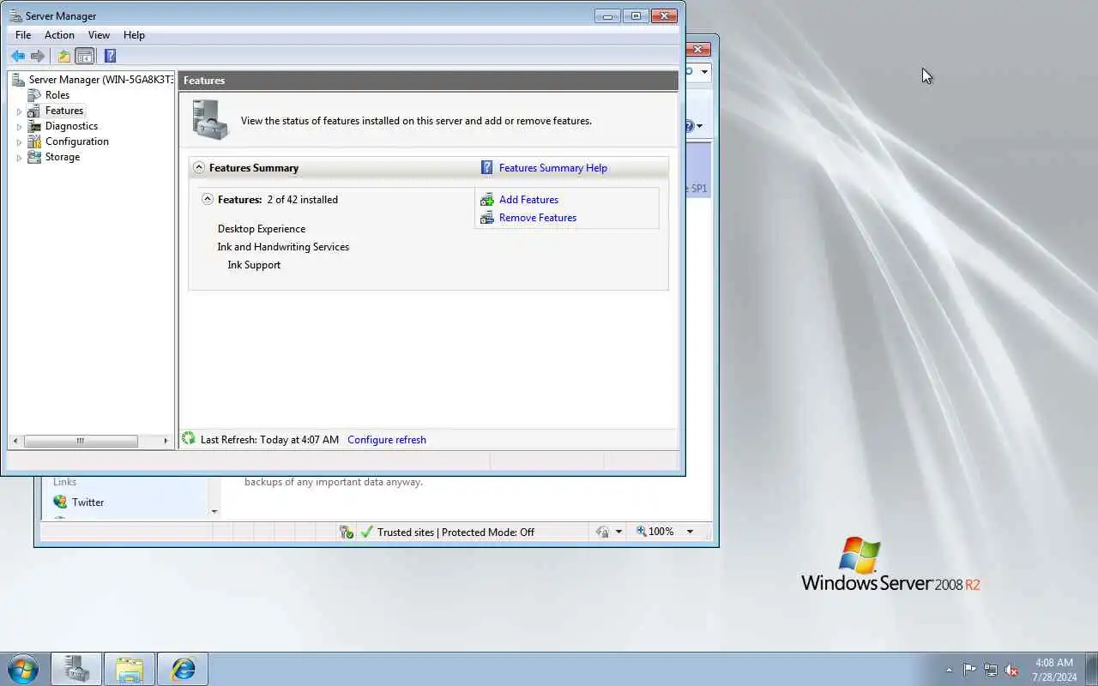Show hidden tray icons arrow

949,670
